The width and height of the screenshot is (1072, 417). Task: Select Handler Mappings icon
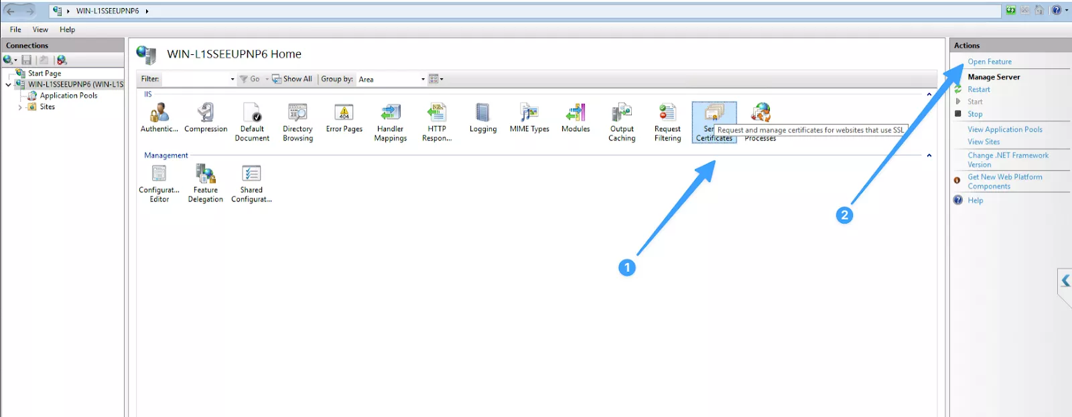[390, 114]
